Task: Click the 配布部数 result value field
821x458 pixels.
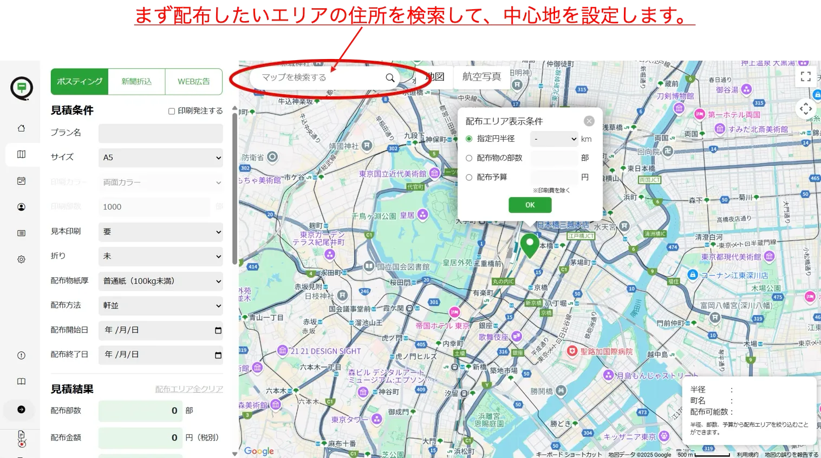Action: tap(141, 411)
